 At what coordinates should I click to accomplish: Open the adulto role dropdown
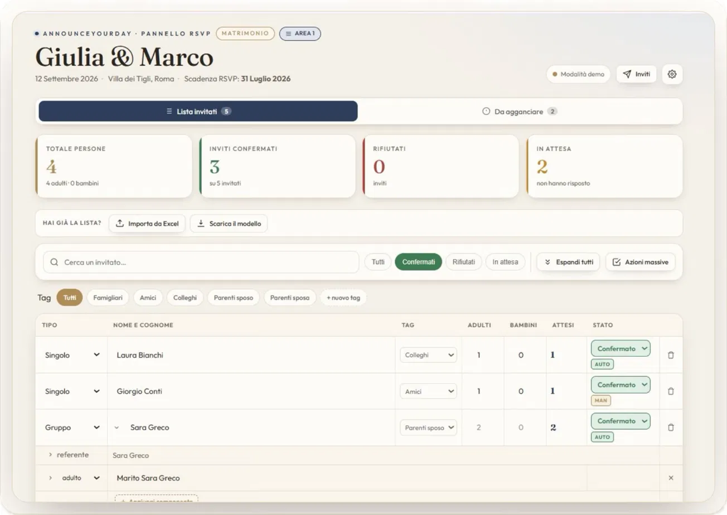(80, 478)
